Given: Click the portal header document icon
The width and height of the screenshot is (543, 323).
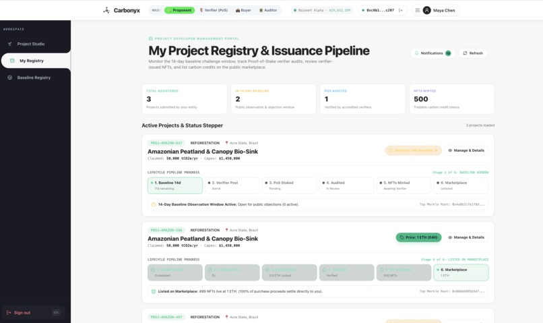Looking at the screenshot, I should point(151,38).
